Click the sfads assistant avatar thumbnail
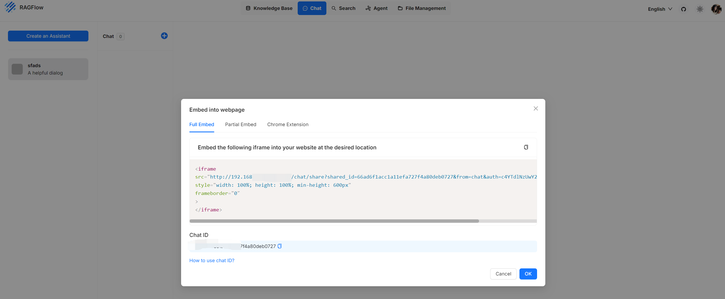 [17, 69]
